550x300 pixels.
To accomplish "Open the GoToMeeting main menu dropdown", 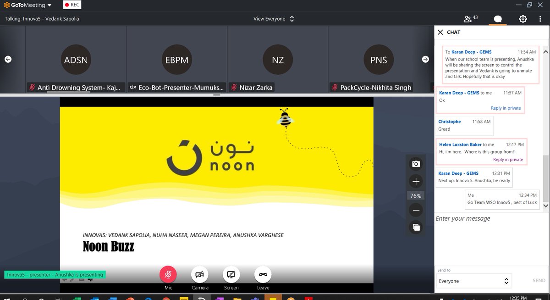I will point(27,5).
